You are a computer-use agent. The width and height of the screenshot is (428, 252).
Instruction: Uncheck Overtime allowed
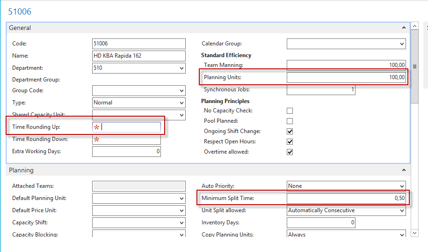[290, 152]
